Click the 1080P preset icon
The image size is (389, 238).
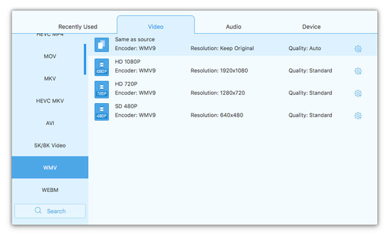tap(102, 67)
